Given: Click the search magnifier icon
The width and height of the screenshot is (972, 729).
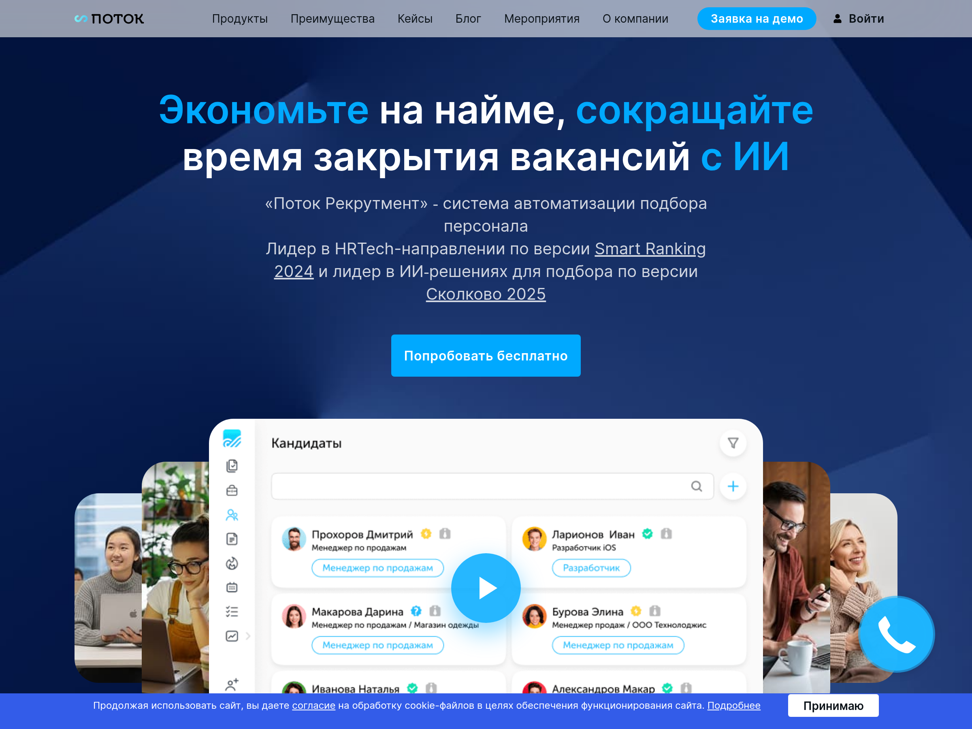Looking at the screenshot, I should point(696,486).
